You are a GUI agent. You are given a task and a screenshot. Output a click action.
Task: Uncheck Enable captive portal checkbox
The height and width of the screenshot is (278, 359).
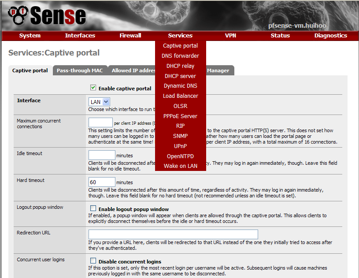[x=93, y=88]
